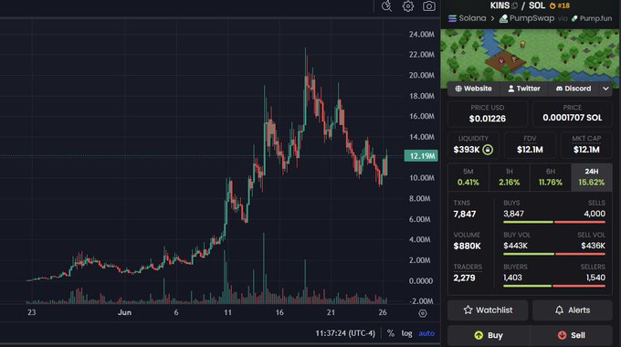Image resolution: width=621 pixels, height=347 pixels.
Task: Click the Pump.fun text link
Action: point(595,18)
